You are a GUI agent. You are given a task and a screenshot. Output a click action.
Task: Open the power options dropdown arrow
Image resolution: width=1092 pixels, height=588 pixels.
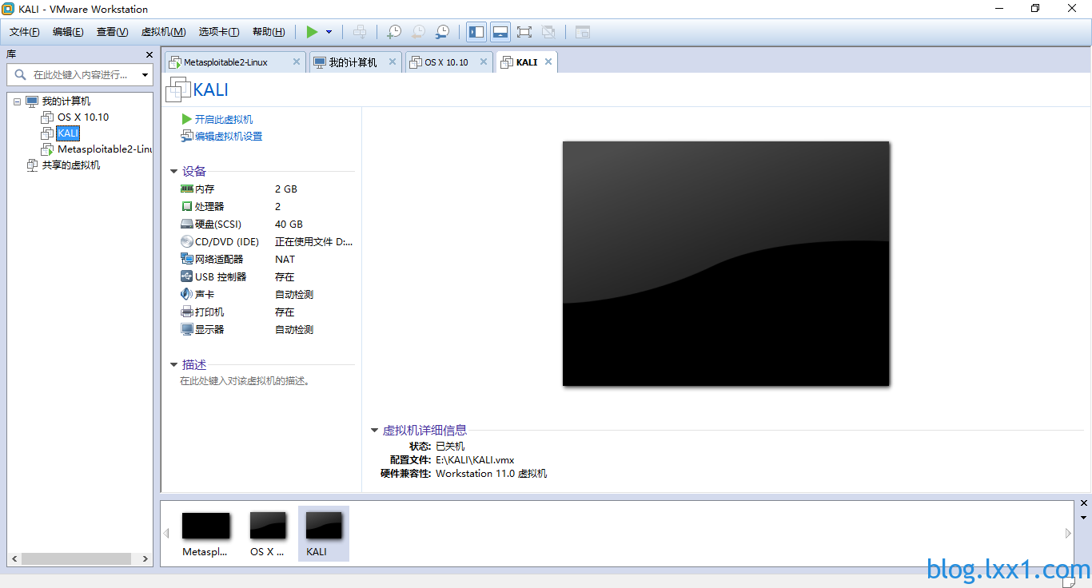[x=329, y=32]
